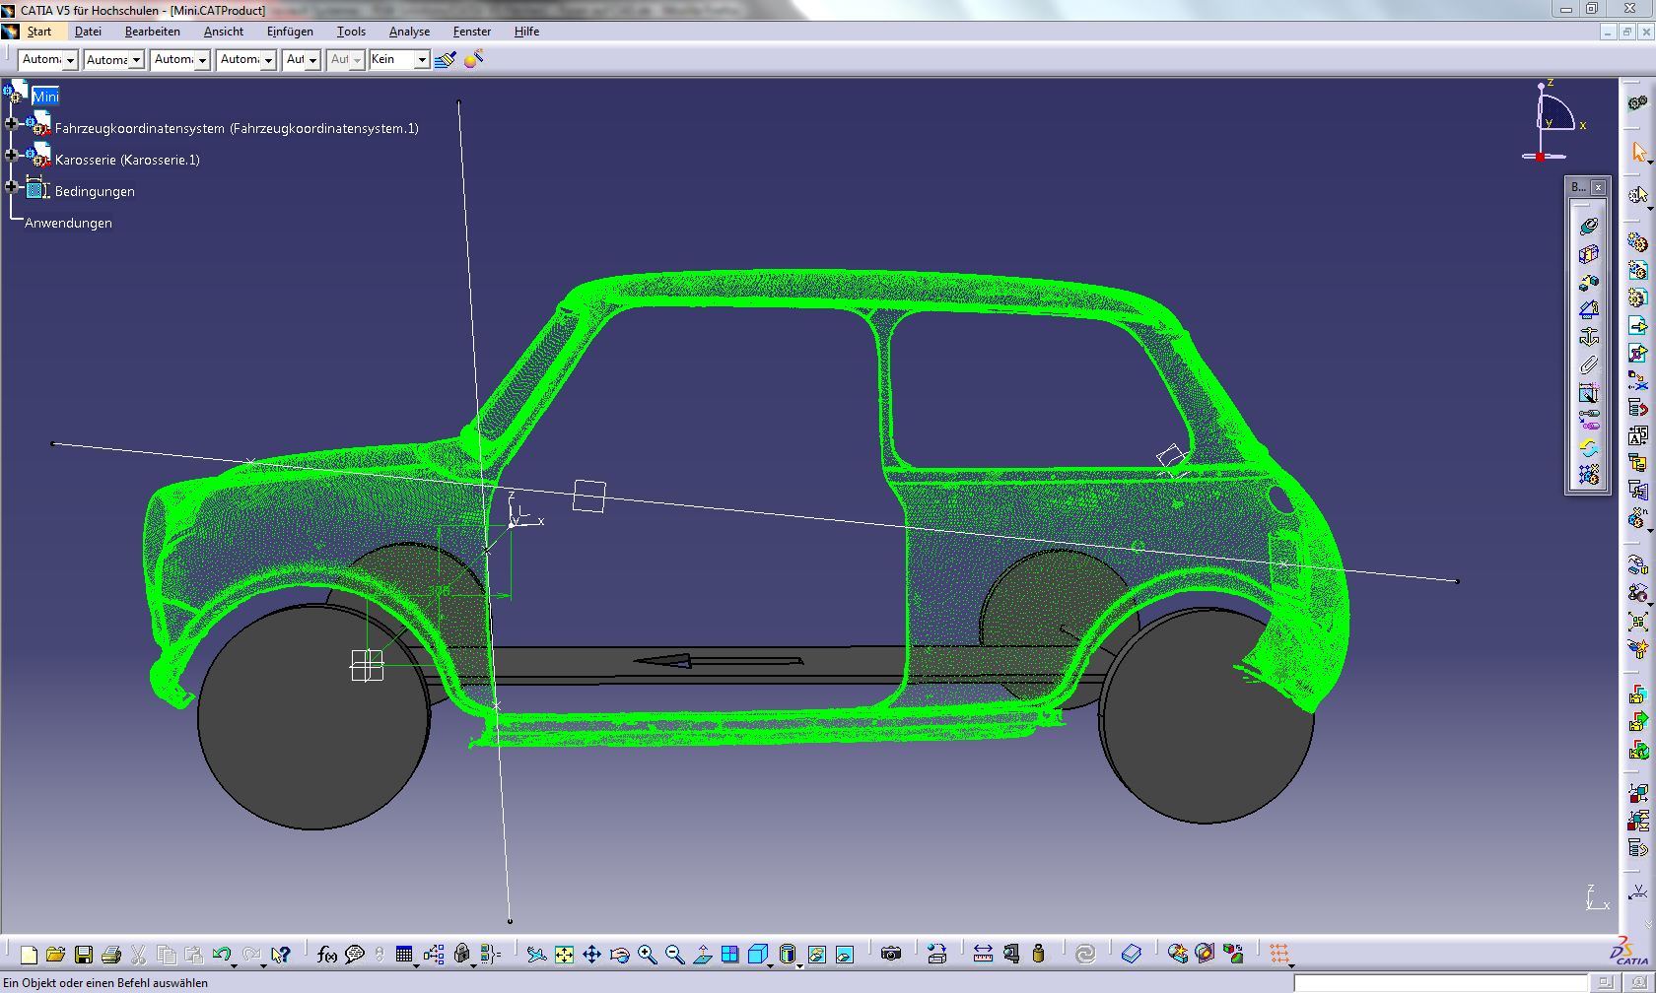Click the Painter brush icon in top toolbar

446,60
